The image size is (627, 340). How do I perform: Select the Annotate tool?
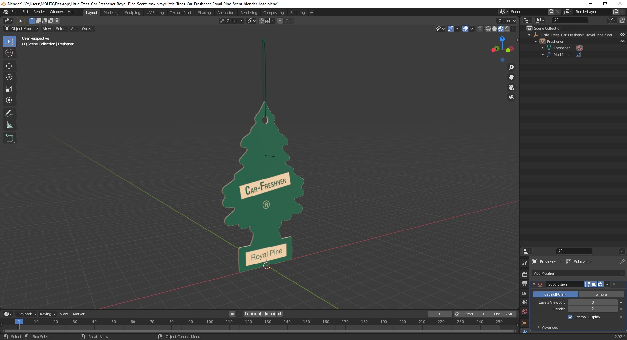coord(9,114)
